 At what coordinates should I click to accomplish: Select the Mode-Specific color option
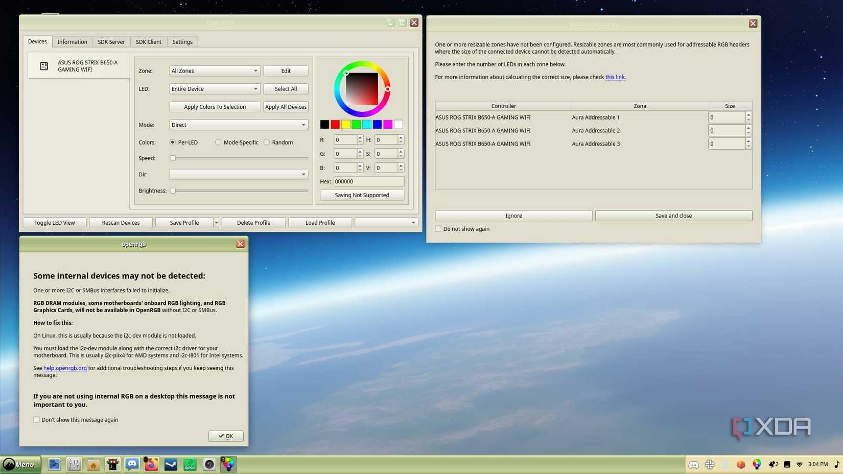point(218,142)
